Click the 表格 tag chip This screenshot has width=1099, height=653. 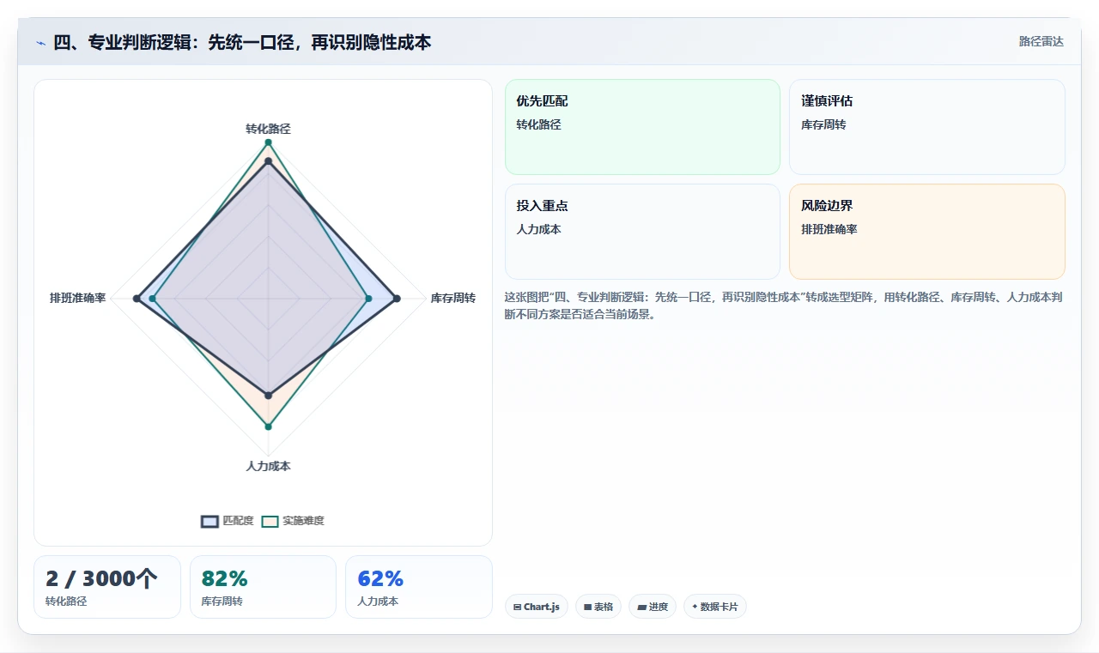[598, 607]
